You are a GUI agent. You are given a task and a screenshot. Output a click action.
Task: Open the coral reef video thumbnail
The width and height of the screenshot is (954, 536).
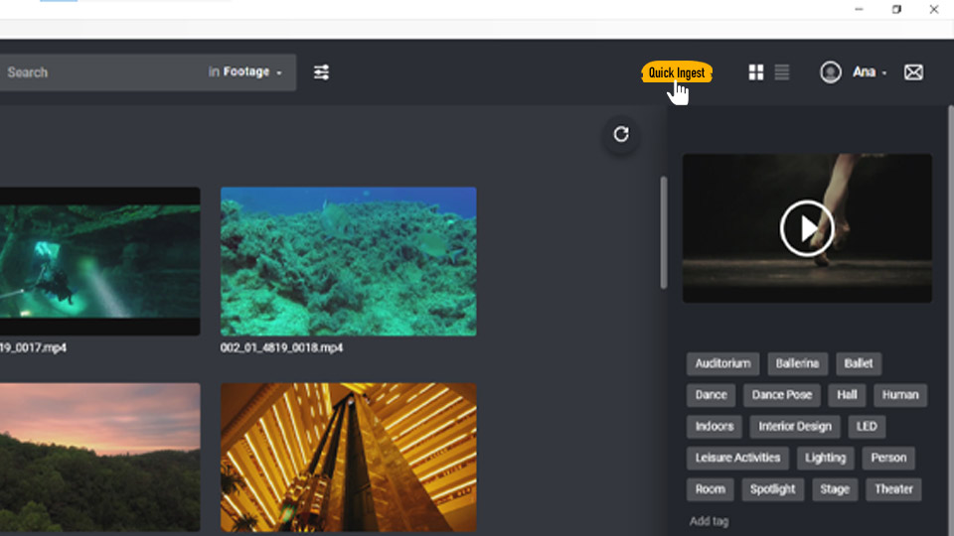click(x=348, y=261)
